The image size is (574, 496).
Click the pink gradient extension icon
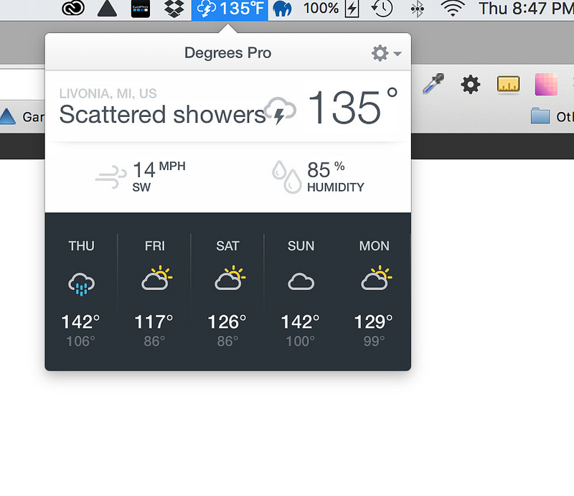546,84
